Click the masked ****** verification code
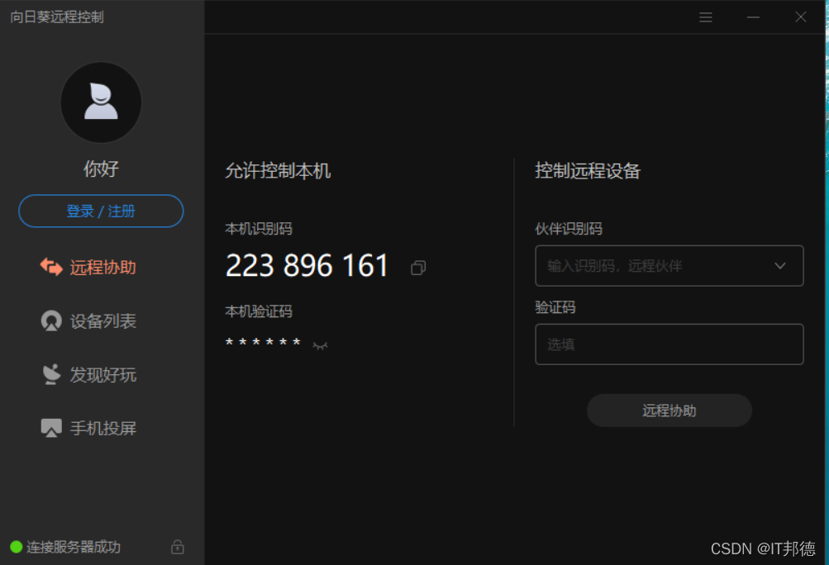The image size is (829, 565). pos(263,343)
